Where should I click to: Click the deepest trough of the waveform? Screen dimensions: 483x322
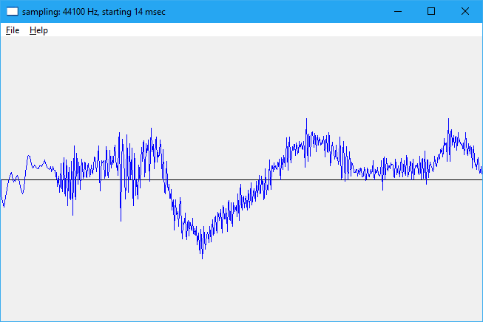pos(201,256)
